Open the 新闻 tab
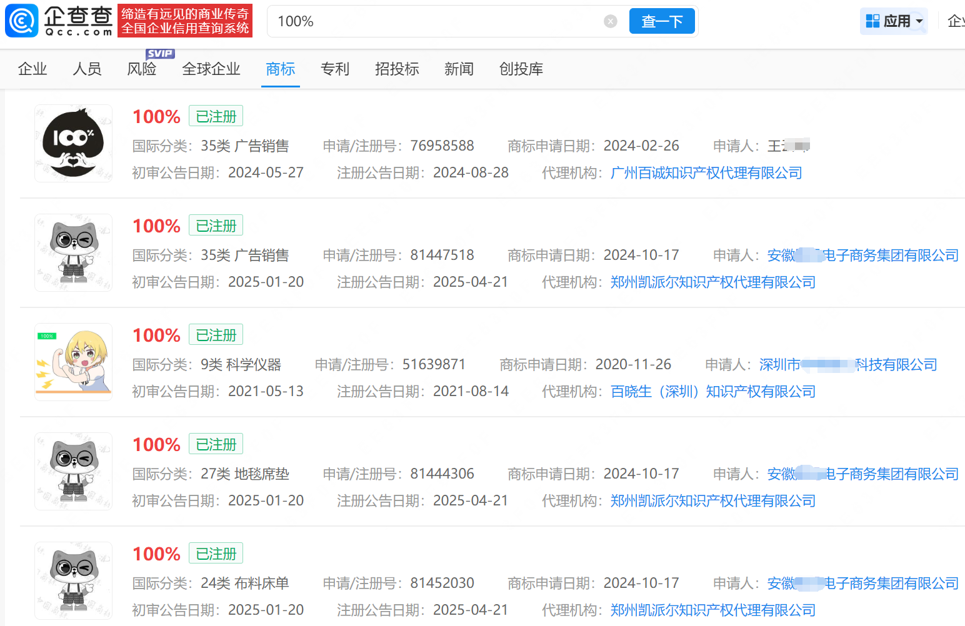This screenshot has width=965, height=626. [x=459, y=69]
